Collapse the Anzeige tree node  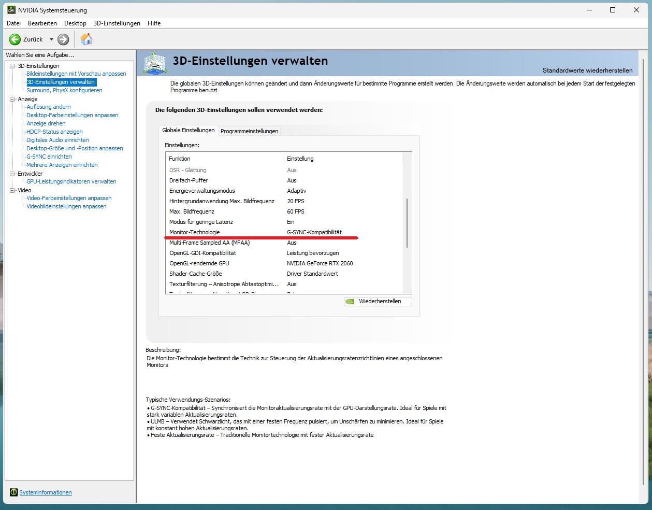pos(12,99)
